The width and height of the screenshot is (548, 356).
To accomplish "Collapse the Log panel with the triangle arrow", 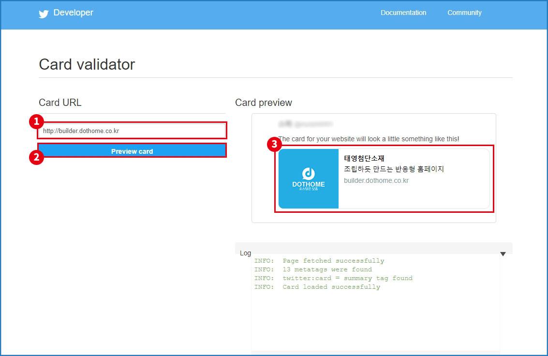I will (503, 254).
